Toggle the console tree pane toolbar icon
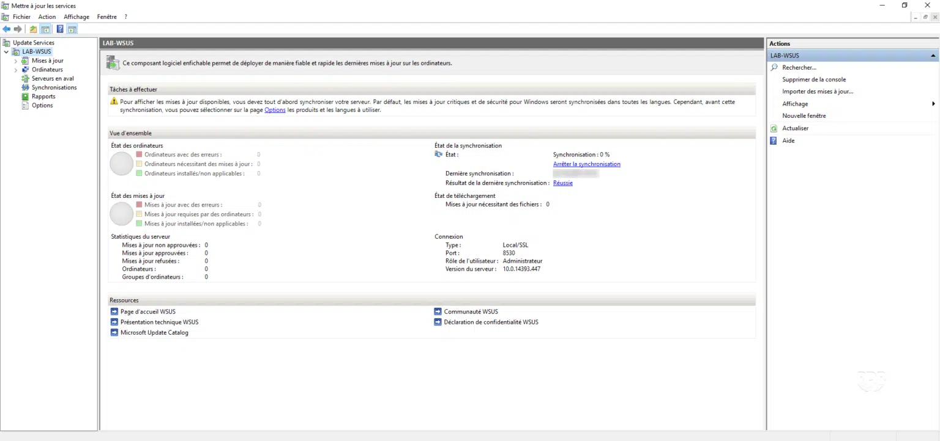The width and height of the screenshot is (940, 441). tap(45, 29)
